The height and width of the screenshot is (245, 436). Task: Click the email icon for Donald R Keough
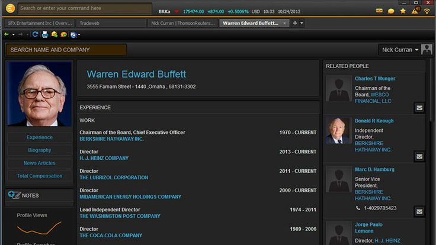coord(419,156)
